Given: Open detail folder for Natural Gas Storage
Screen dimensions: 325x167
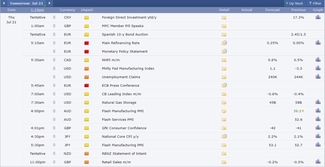Looking at the screenshot, I should pos(224,103).
